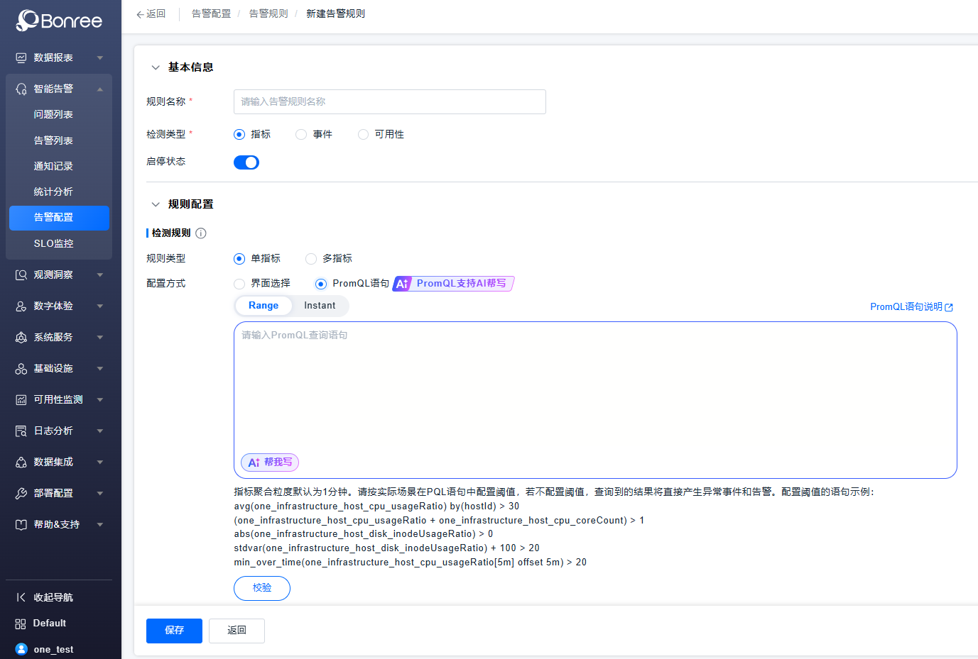Image resolution: width=978 pixels, height=659 pixels.
Task: Select the 事件 detection type
Action: tap(300, 134)
